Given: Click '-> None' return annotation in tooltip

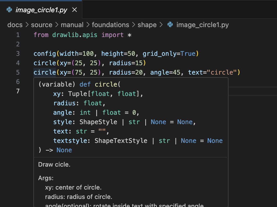Looking at the screenshot, I should click(x=59, y=150).
